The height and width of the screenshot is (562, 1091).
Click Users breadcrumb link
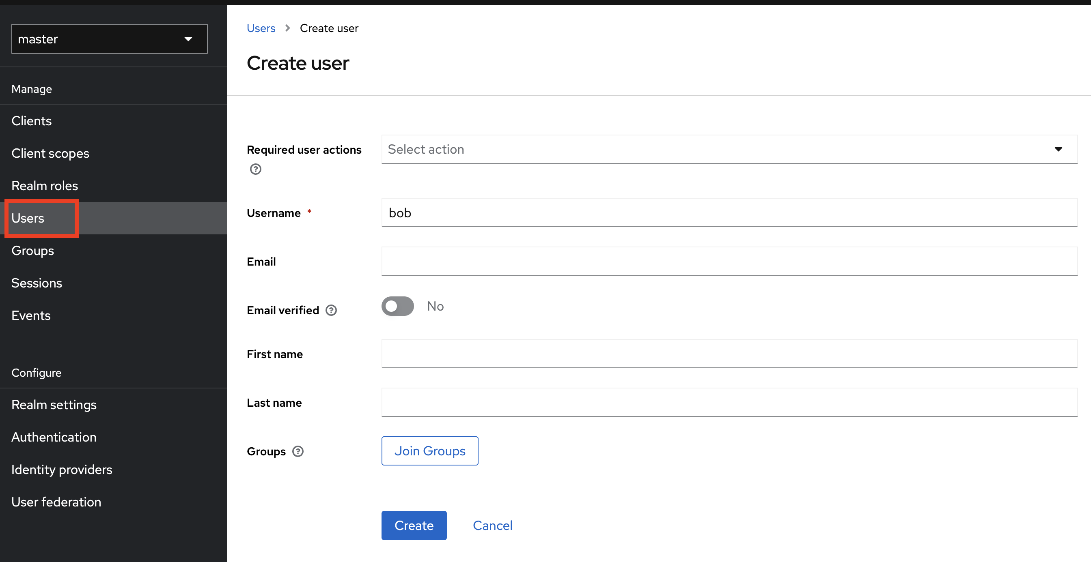pyautogui.click(x=261, y=28)
